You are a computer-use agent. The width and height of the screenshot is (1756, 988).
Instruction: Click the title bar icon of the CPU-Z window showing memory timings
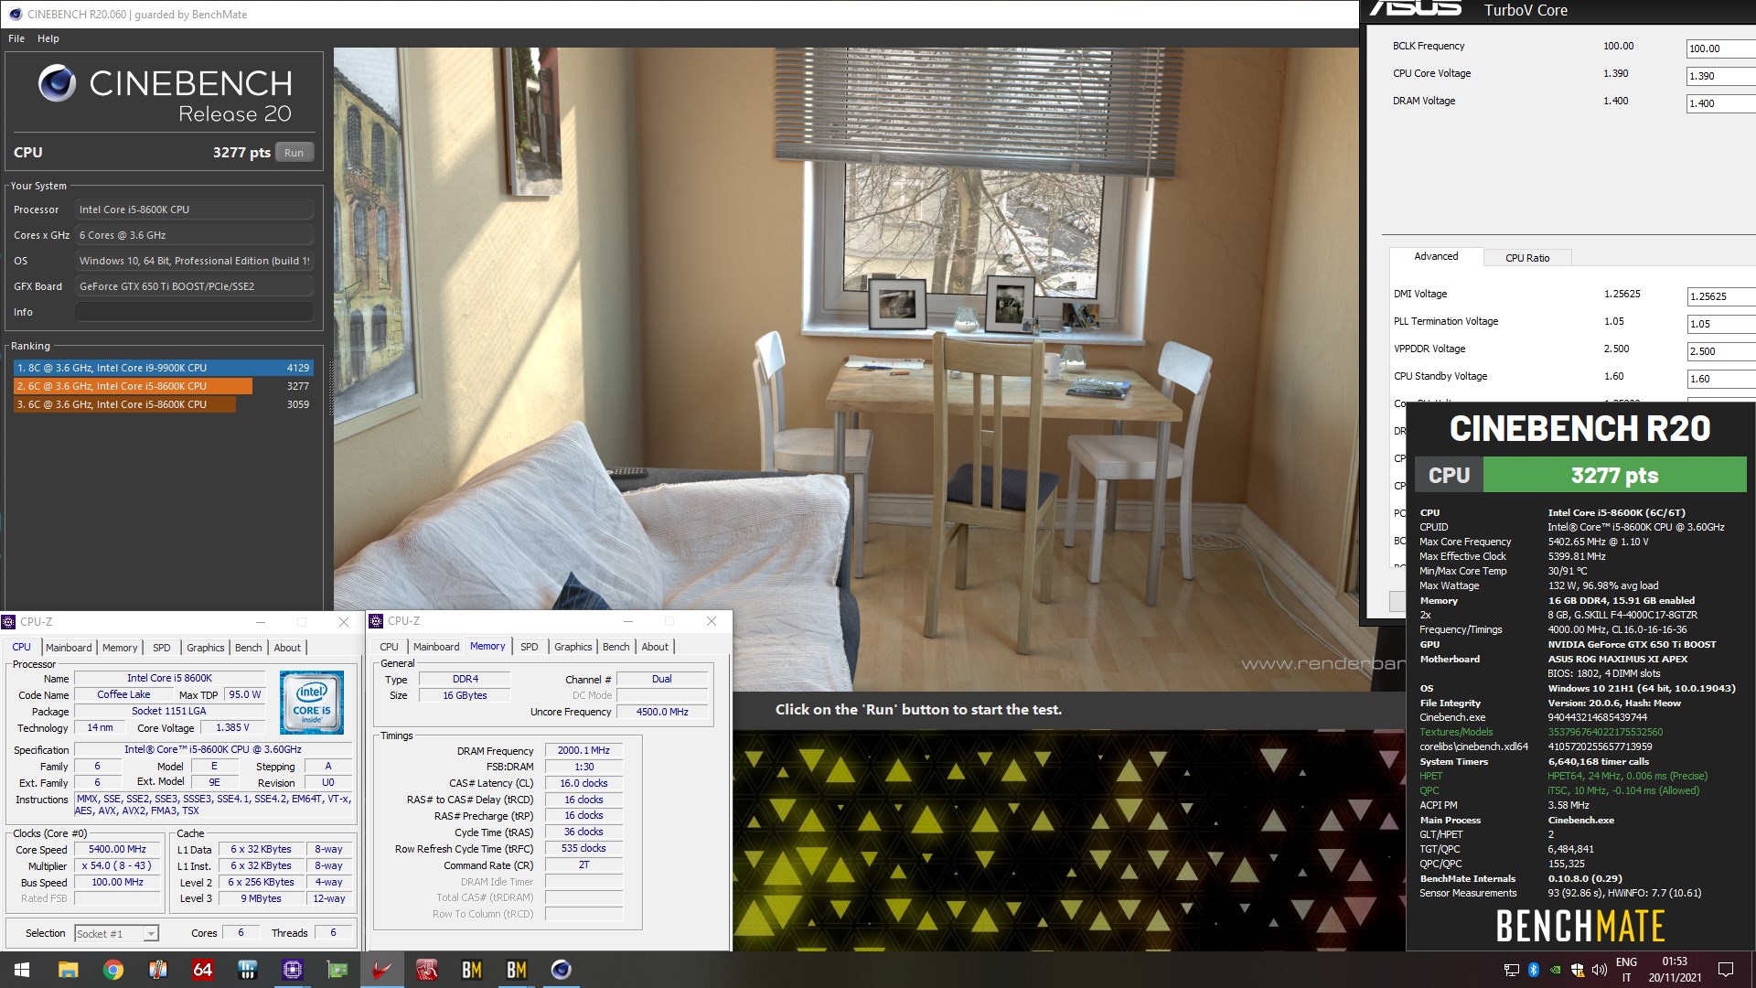[376, 621]
